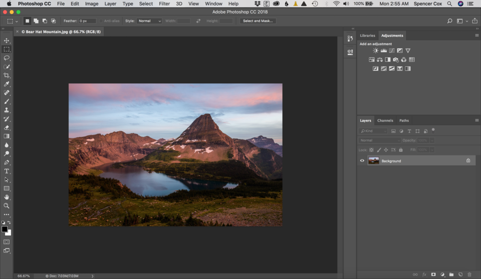The height and width of the screenshot is (279, 481).
Task: Select the Blur tool
Action: point(7,145)
